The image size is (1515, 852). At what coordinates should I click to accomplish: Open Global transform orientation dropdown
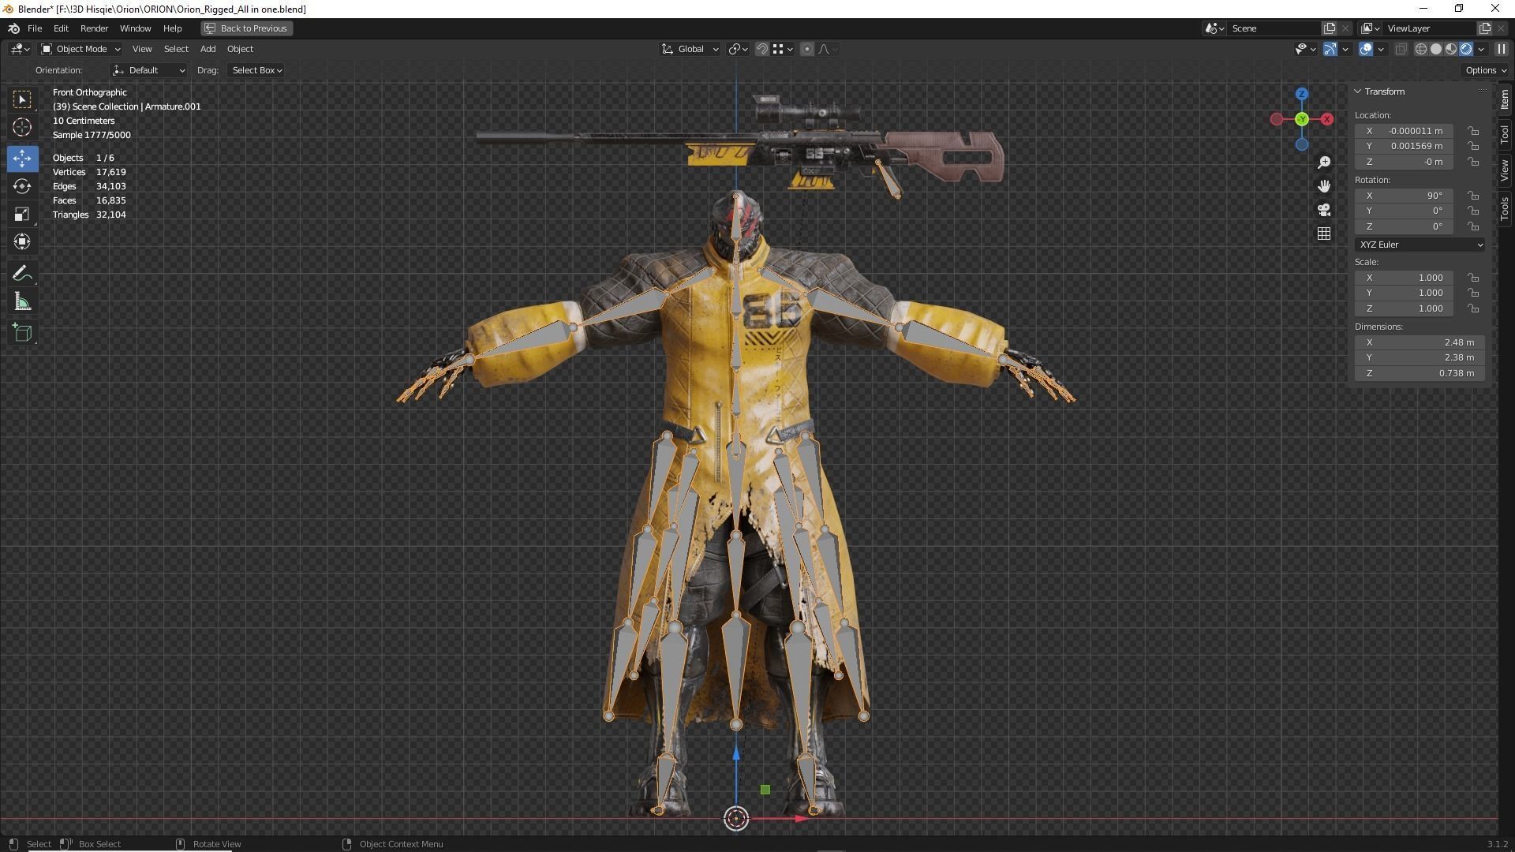pos(690,49)
